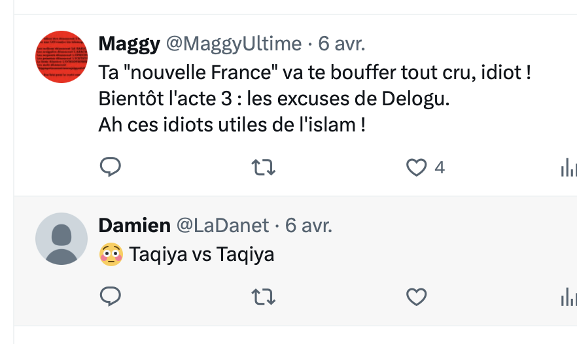
Task: Like the tweet from MaggyUltime
Action: (416, 168)
